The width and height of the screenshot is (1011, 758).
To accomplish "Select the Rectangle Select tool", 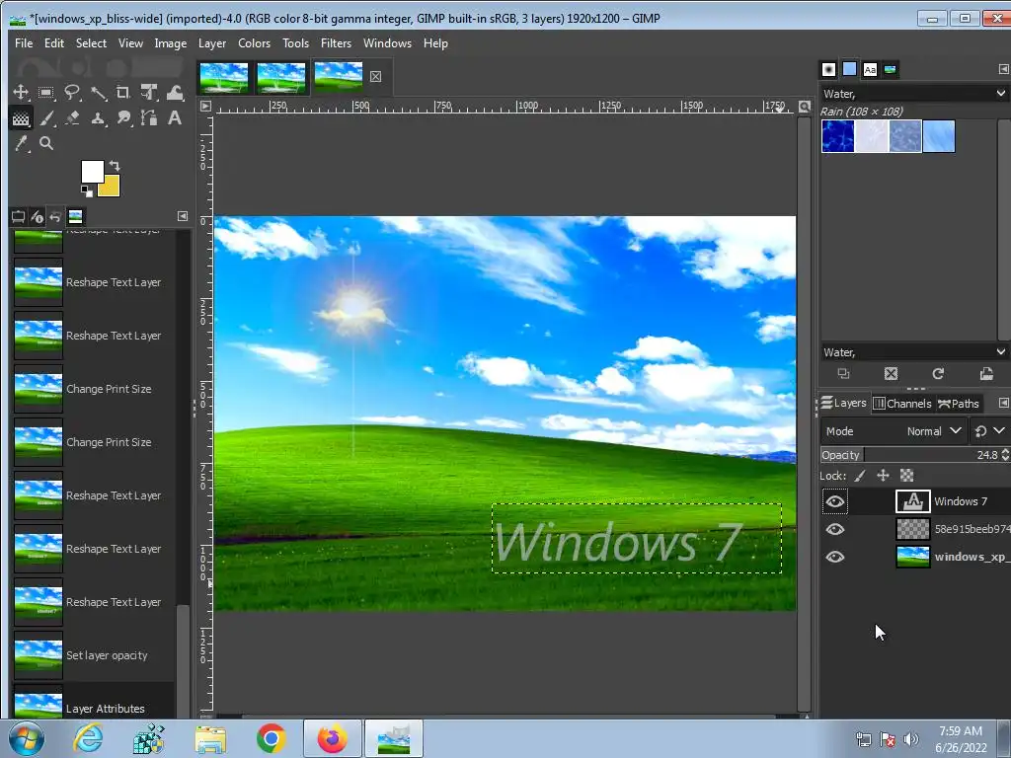I will (45, 93).
